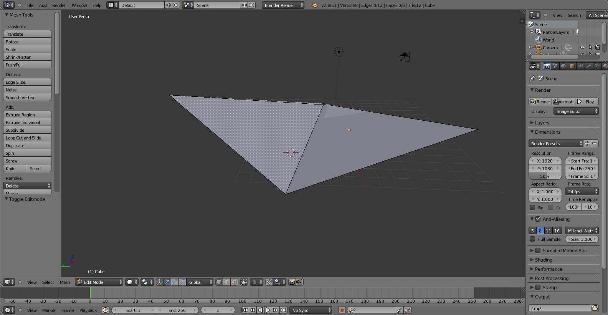Open the Render Presets dropdown
This screenshot has width=608, height=315.
pos(555,143)
